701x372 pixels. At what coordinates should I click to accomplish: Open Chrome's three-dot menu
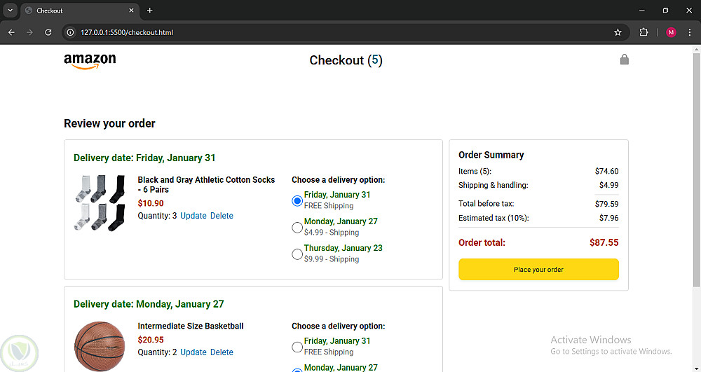[690, 32]
